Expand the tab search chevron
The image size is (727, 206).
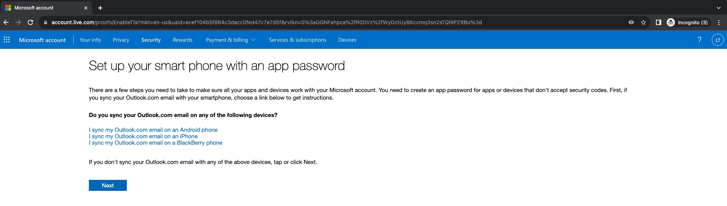(x=718, y=8)
